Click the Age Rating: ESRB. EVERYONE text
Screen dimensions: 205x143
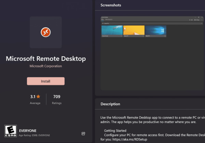click(x=35, y=135)
